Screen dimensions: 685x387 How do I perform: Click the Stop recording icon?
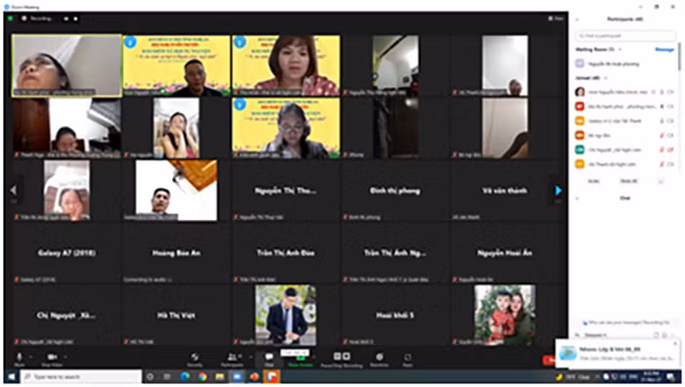(346, 357)
